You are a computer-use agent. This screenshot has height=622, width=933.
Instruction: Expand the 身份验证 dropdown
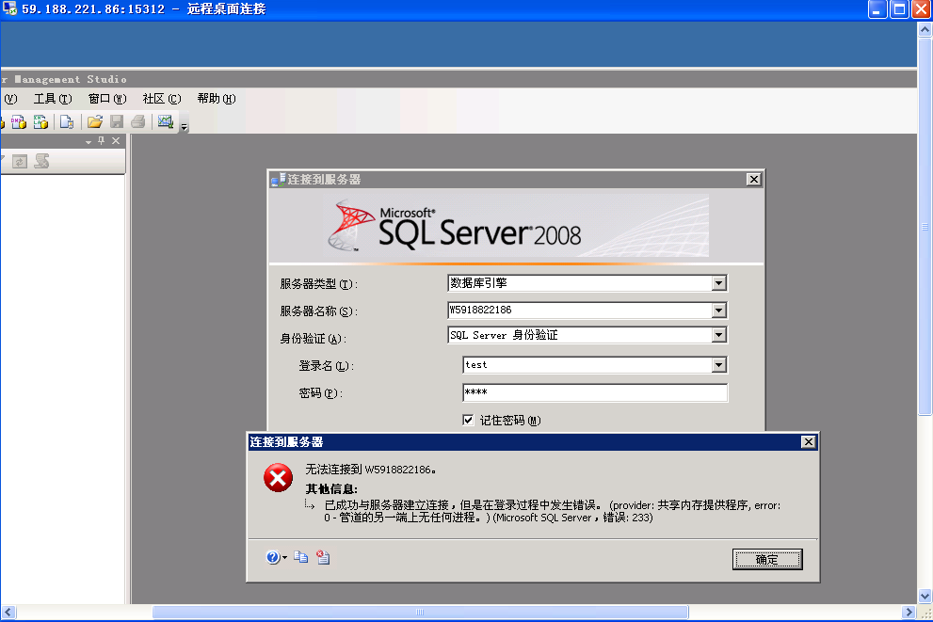point(718,335)
